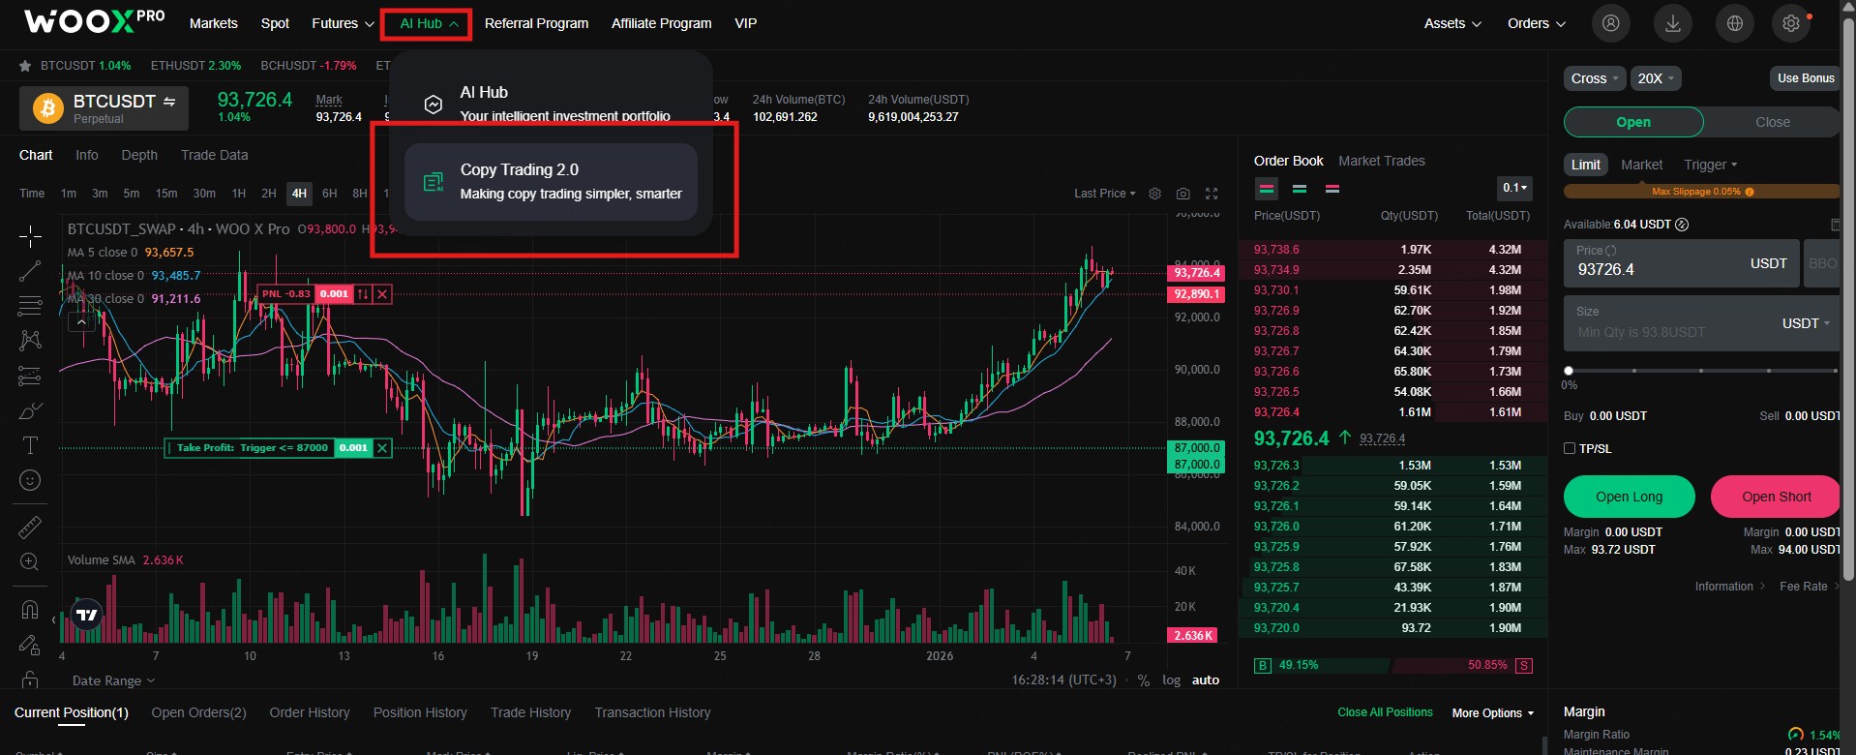Expand the 20X leverage dropdown
Screen dimensions: 1856x755
(1656, 78)
